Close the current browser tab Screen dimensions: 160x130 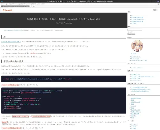(x=29, y=6)
